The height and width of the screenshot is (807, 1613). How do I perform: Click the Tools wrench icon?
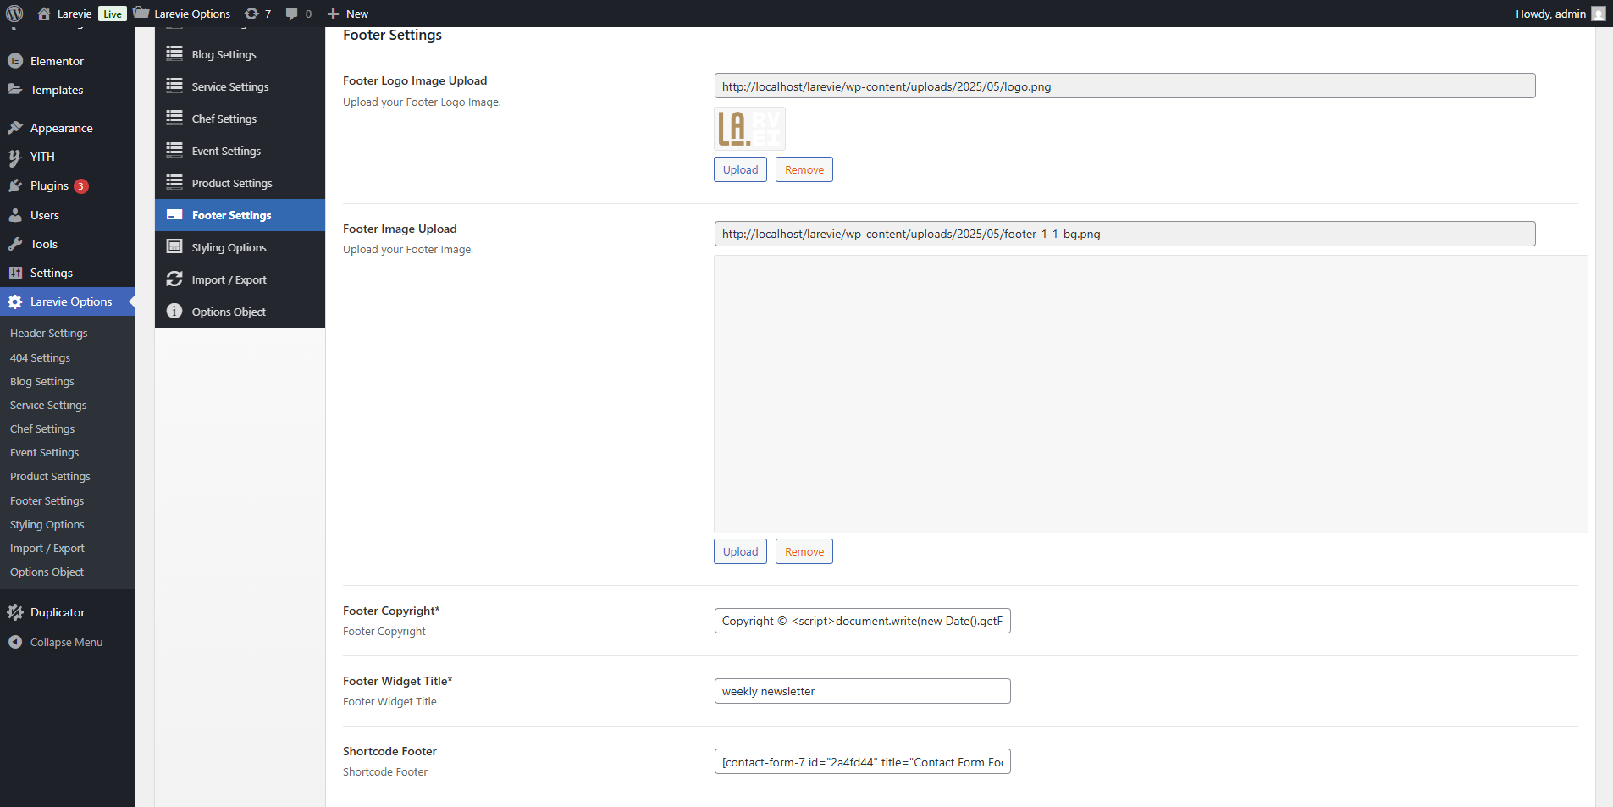click(x=15, y=244)
